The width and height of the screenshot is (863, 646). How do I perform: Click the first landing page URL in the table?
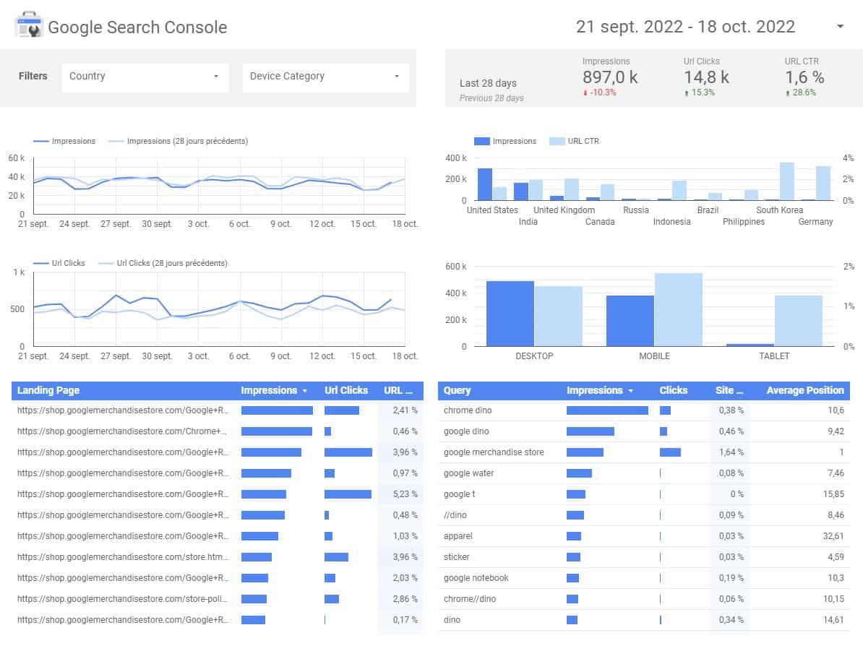[x=121, y=410]
